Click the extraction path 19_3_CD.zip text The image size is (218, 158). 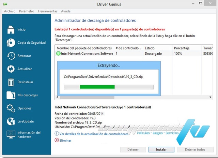click(x=103, y=77)
